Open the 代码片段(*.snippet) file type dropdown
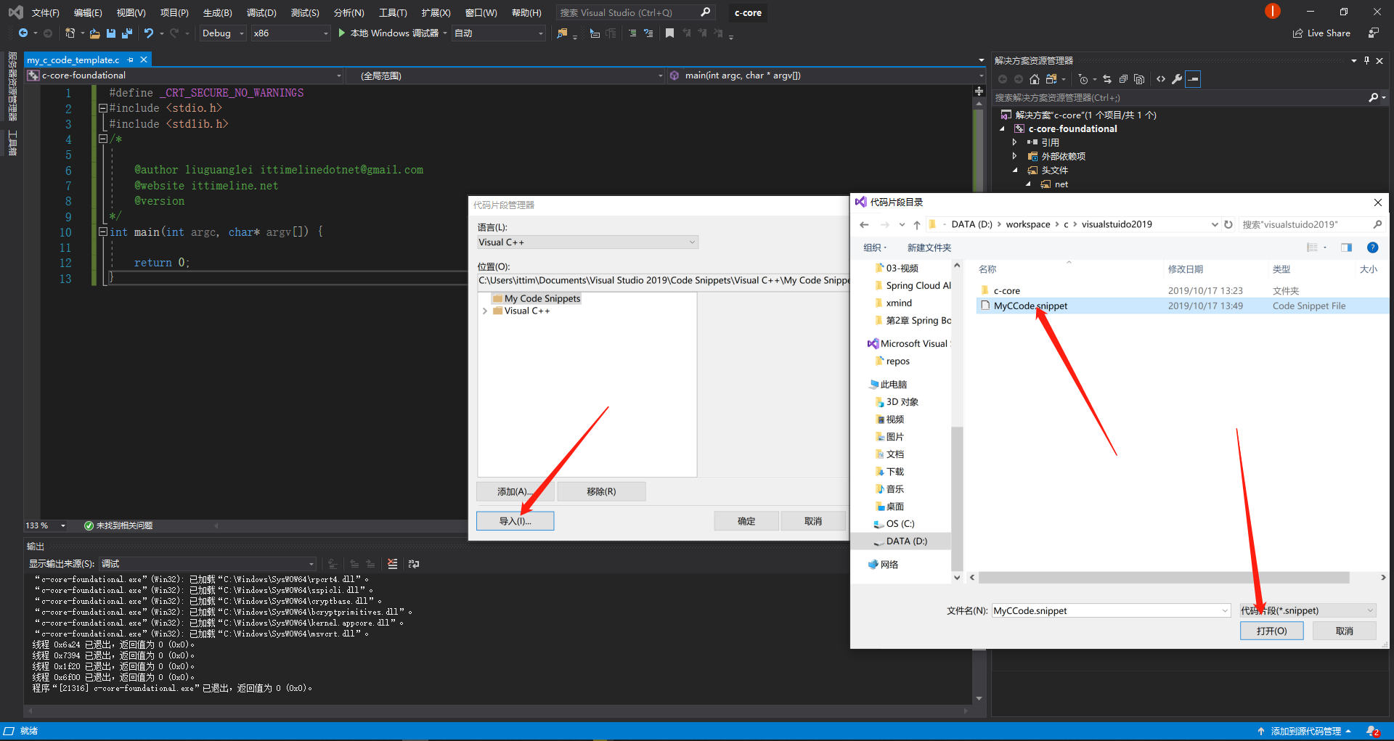 1307,611
